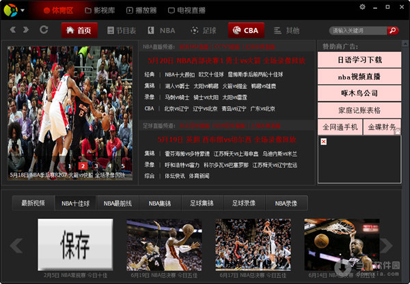Open the 保存 thumbnail video
410x284 pixels.
click(x=75, y=245)
